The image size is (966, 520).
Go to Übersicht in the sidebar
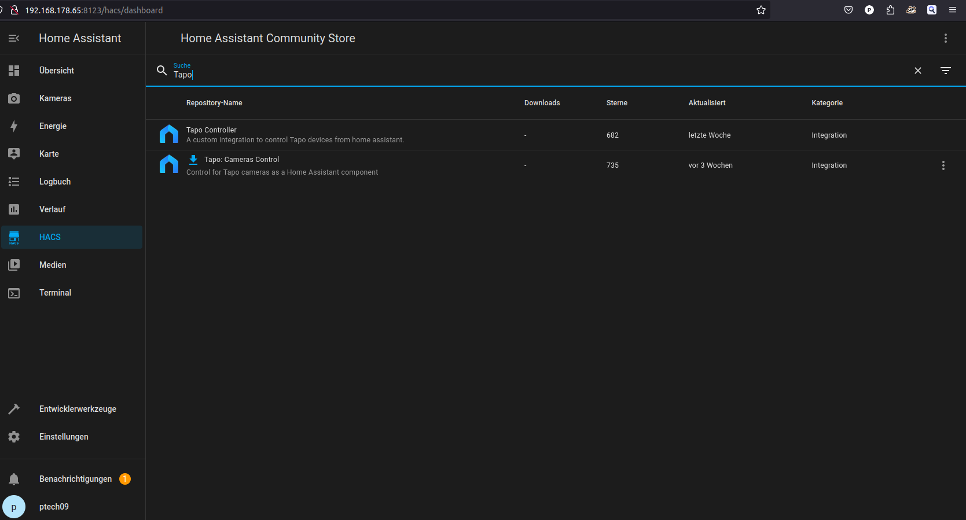[57, 71]
